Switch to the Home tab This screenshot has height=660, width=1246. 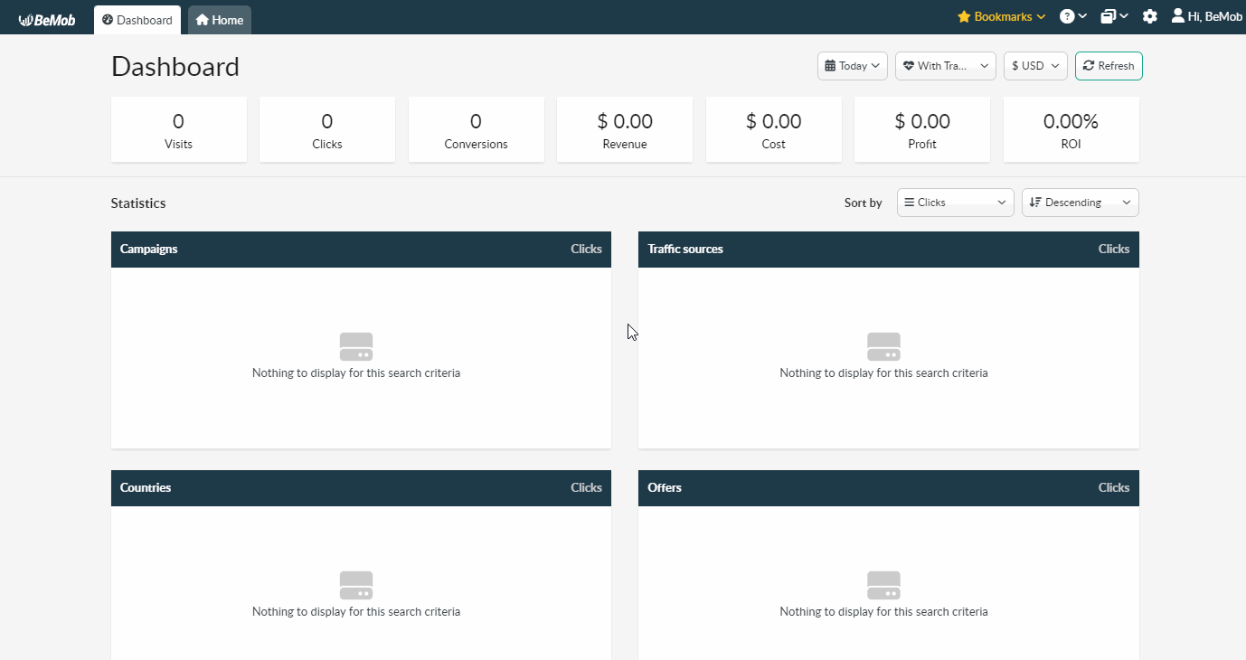[220, 20]
